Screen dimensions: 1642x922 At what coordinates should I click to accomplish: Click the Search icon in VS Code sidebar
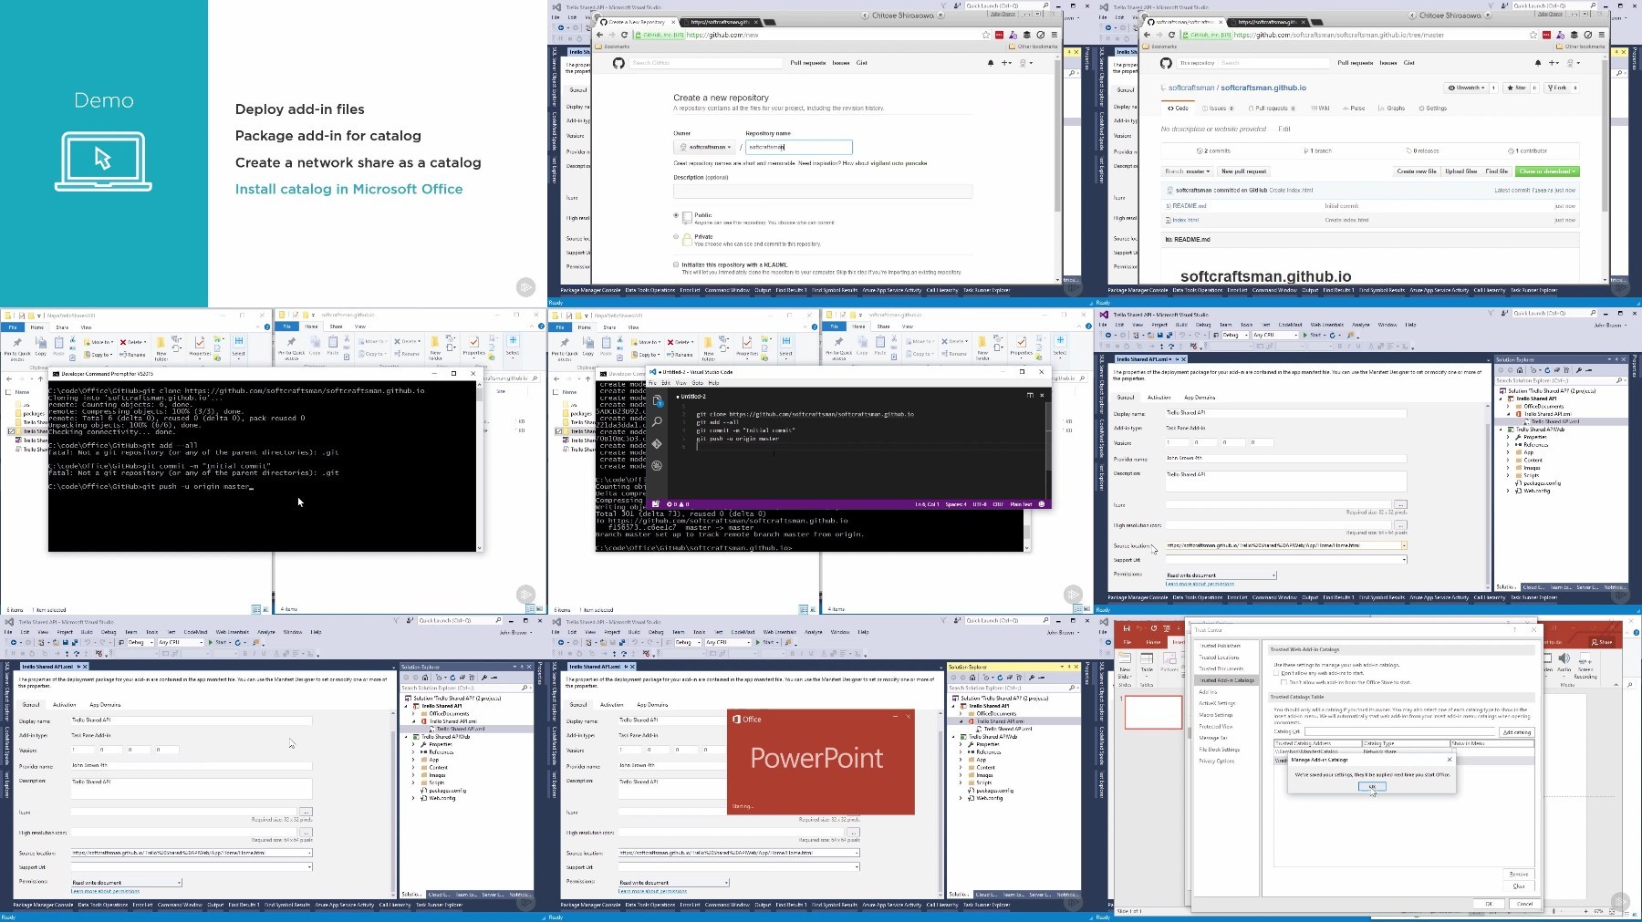(x=657, y=422)
